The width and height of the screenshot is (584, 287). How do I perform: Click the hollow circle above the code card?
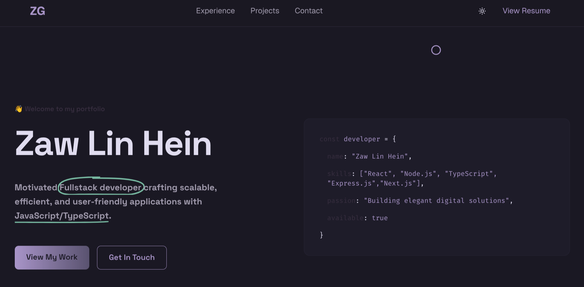(x=436, y=50)
